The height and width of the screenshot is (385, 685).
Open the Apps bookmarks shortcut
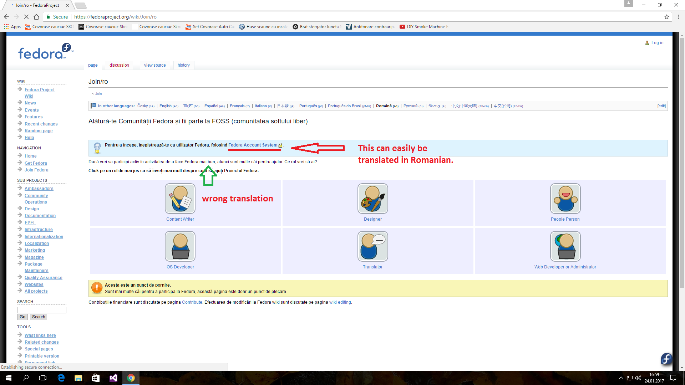point(12,27)
